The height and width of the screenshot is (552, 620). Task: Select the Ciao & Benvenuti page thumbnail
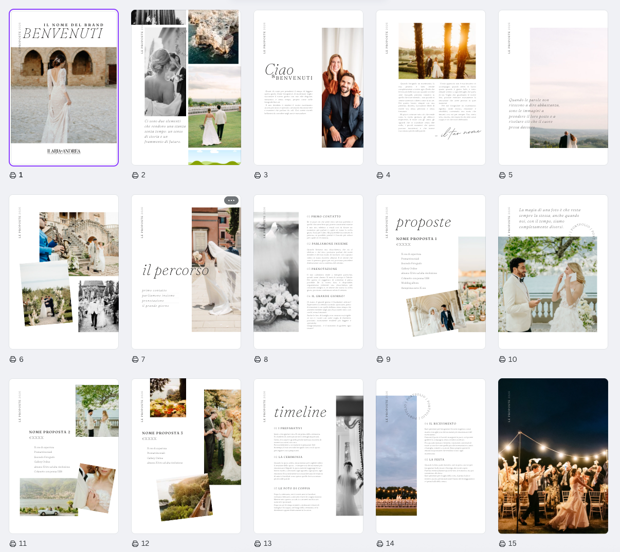pos(308,88)
